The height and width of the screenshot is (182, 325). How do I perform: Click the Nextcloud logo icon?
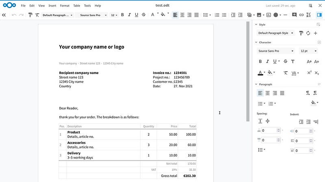(9, 5)
